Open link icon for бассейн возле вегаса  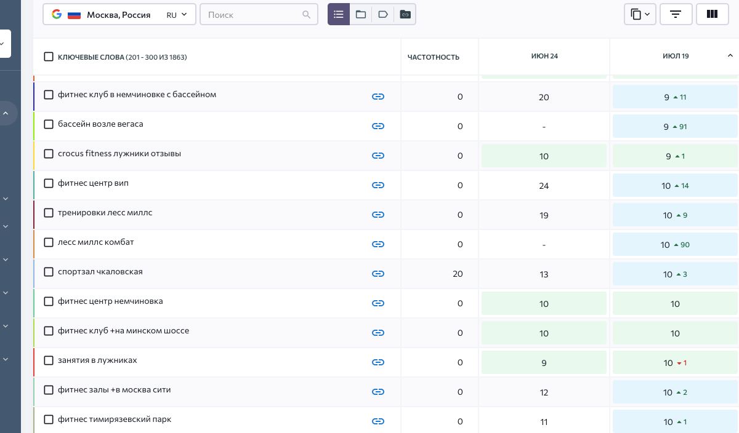tap(378, 126)
